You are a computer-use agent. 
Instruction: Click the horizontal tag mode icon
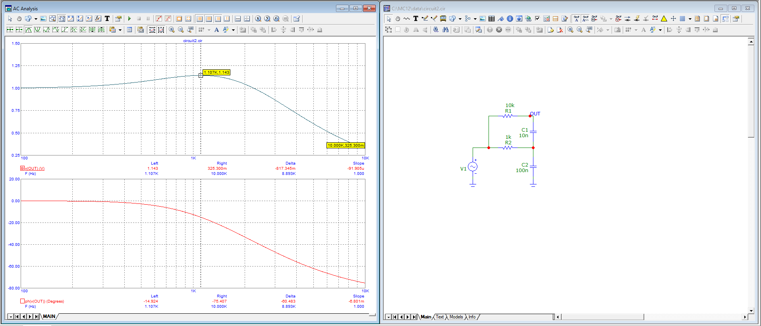pos(71,19)
